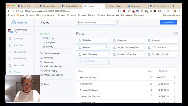The width and height of the screenshot is (188, 106).
Task: Open Default Reply in the tree
Action: [51, 71]
